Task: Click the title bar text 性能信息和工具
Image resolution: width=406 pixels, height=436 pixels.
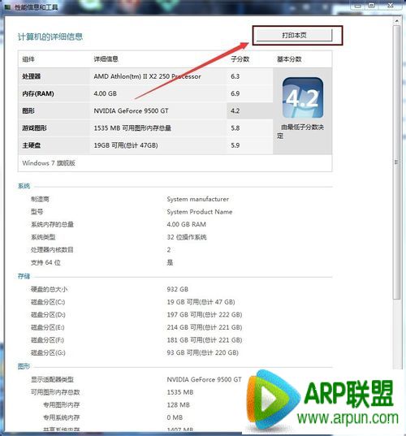Action: coord(37,7)
